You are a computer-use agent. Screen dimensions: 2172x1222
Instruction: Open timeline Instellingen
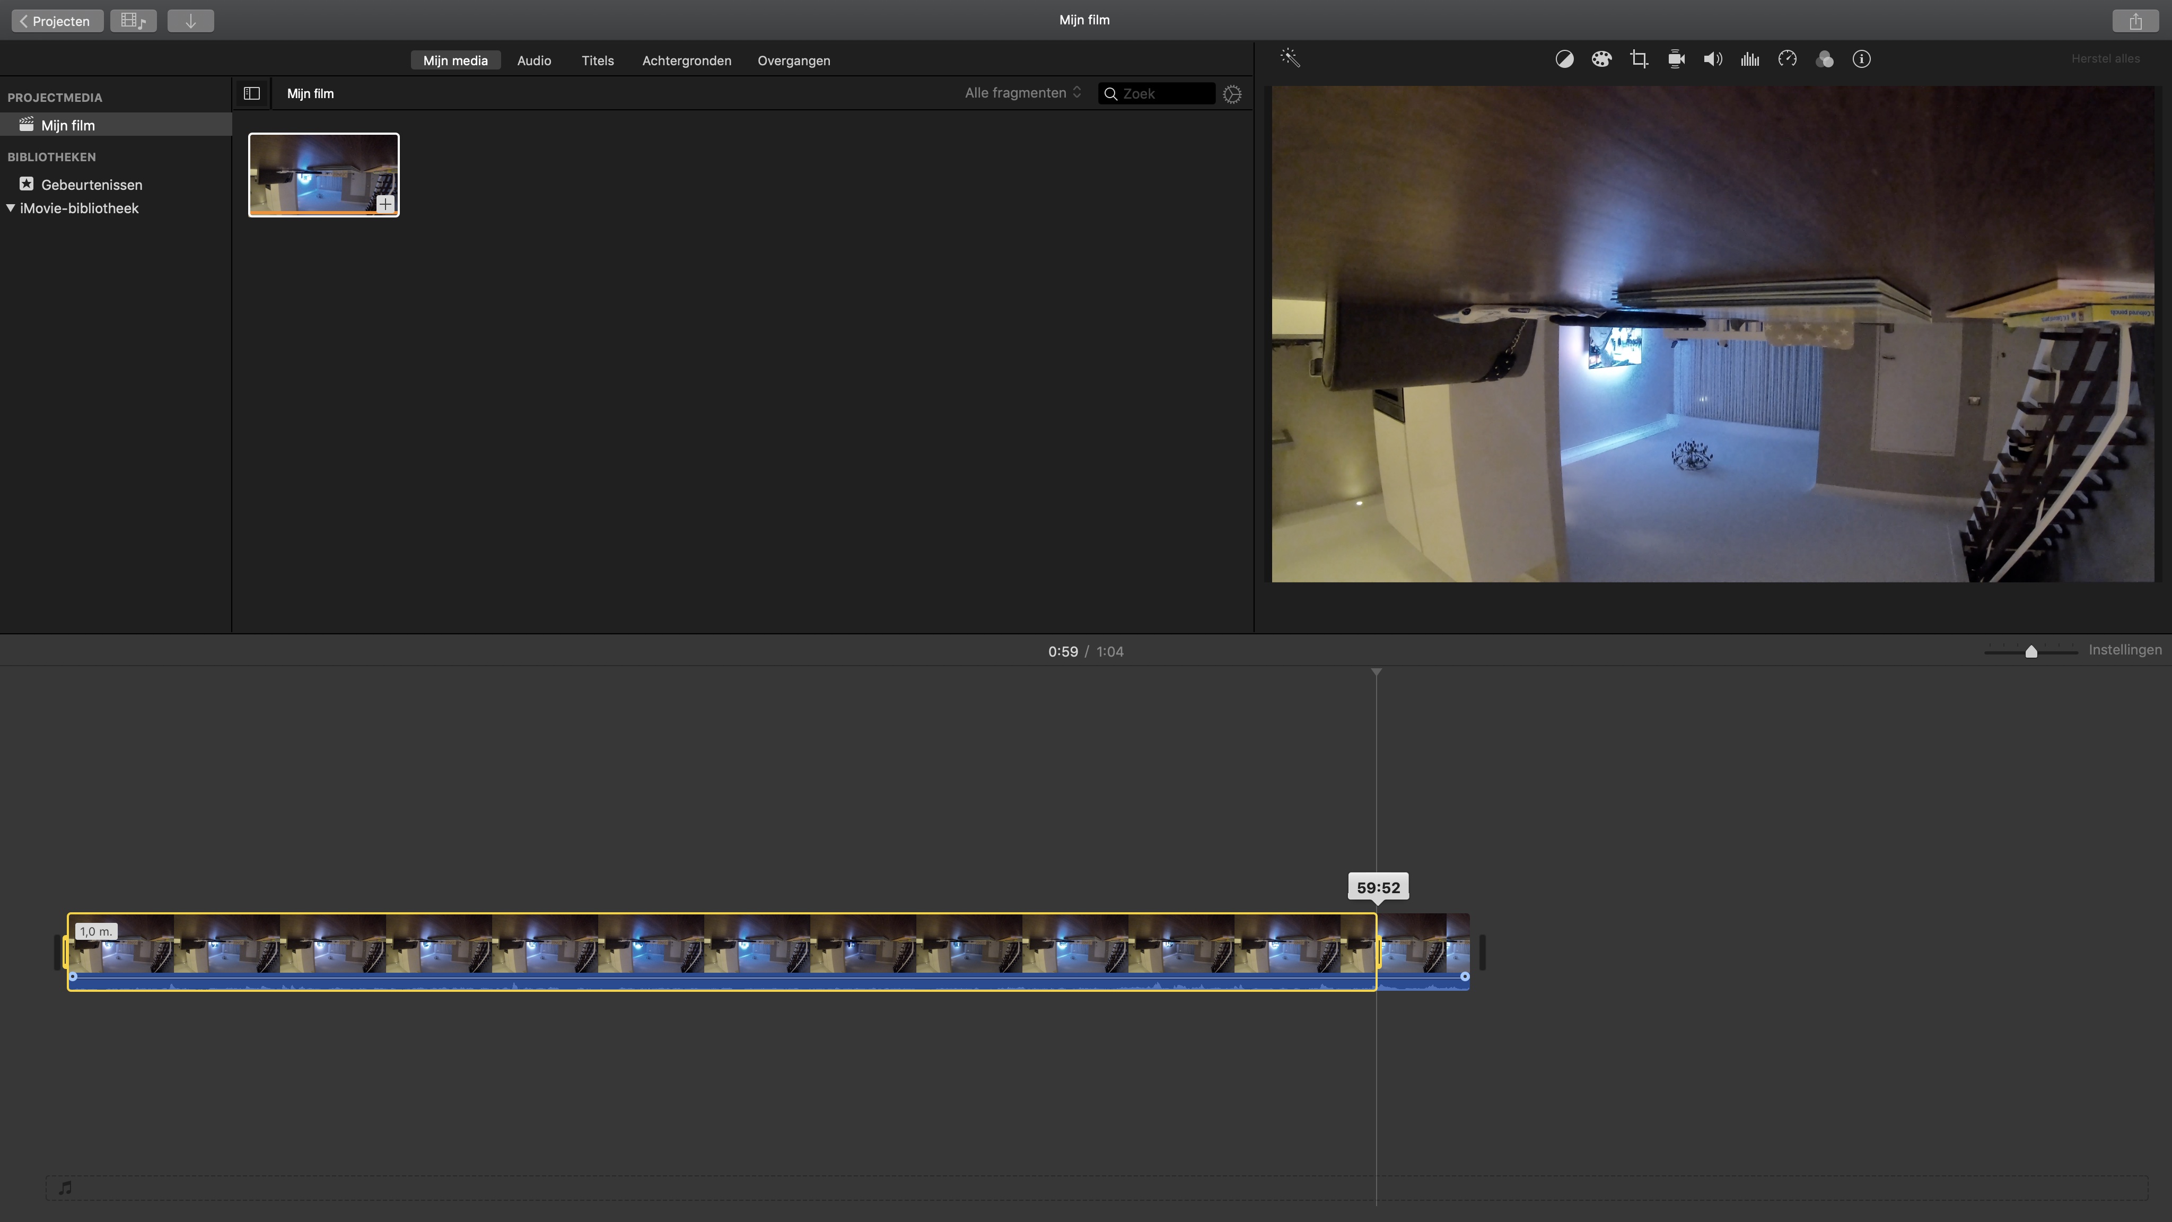coord(2124,650)
